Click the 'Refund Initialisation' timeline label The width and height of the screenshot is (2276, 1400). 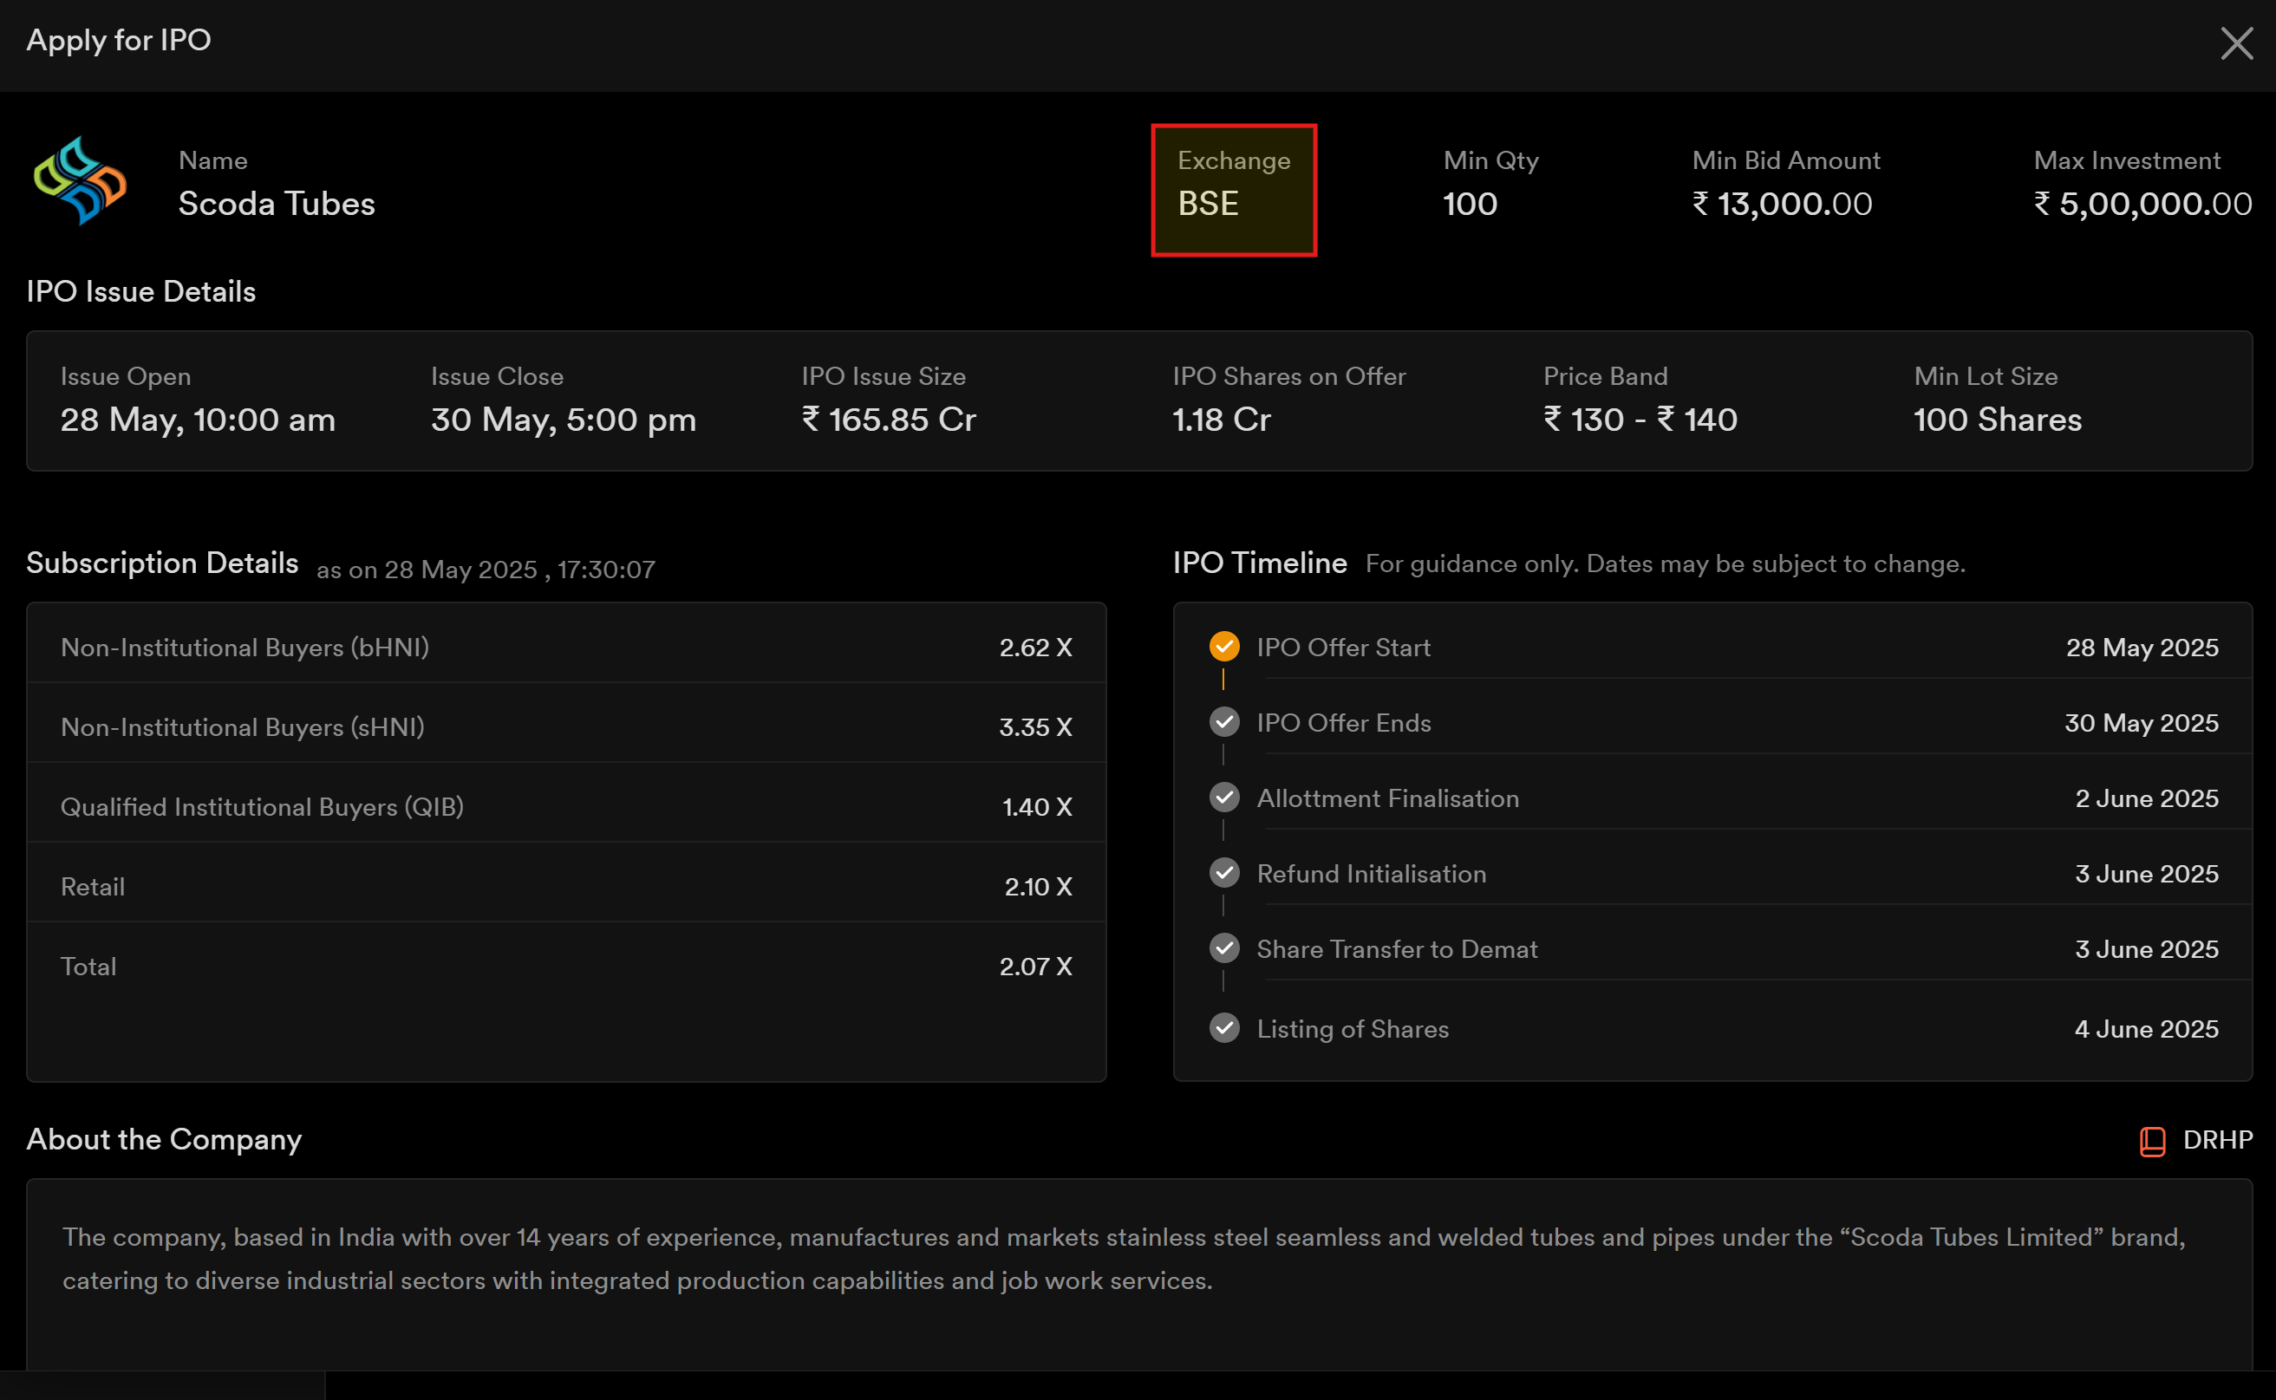tap(1372, 873)
